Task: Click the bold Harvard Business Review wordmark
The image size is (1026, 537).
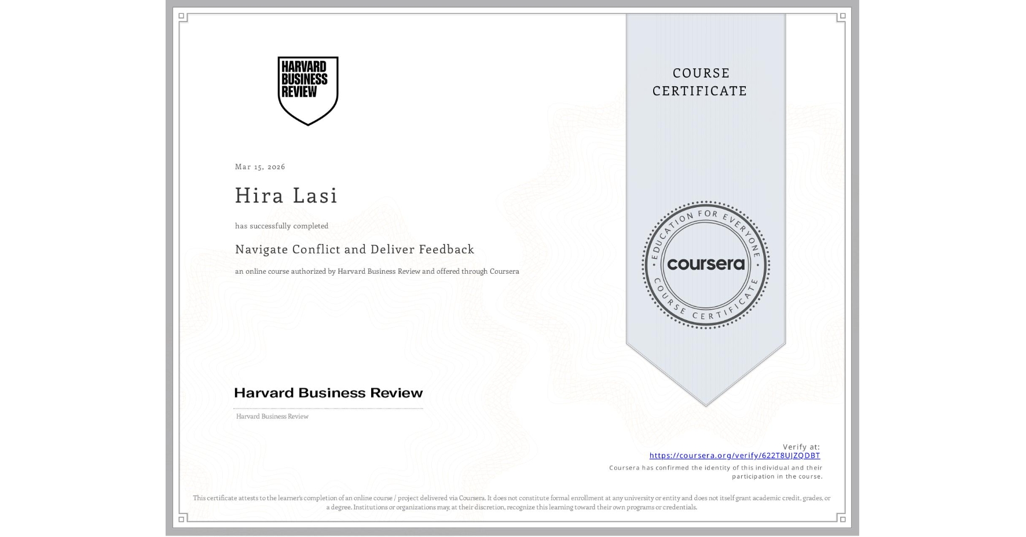Action: 328,393
